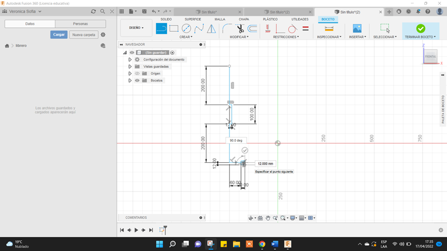Select the Trim scissors tool

(240, 29)
